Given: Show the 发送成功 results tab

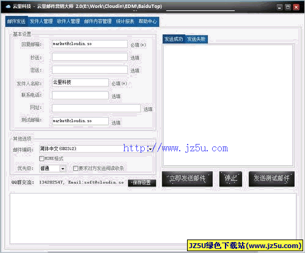Looking at the screenshot, I should 174,39.
